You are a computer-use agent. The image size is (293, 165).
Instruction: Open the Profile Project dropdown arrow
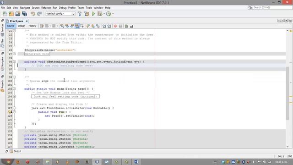coord(113,14)
